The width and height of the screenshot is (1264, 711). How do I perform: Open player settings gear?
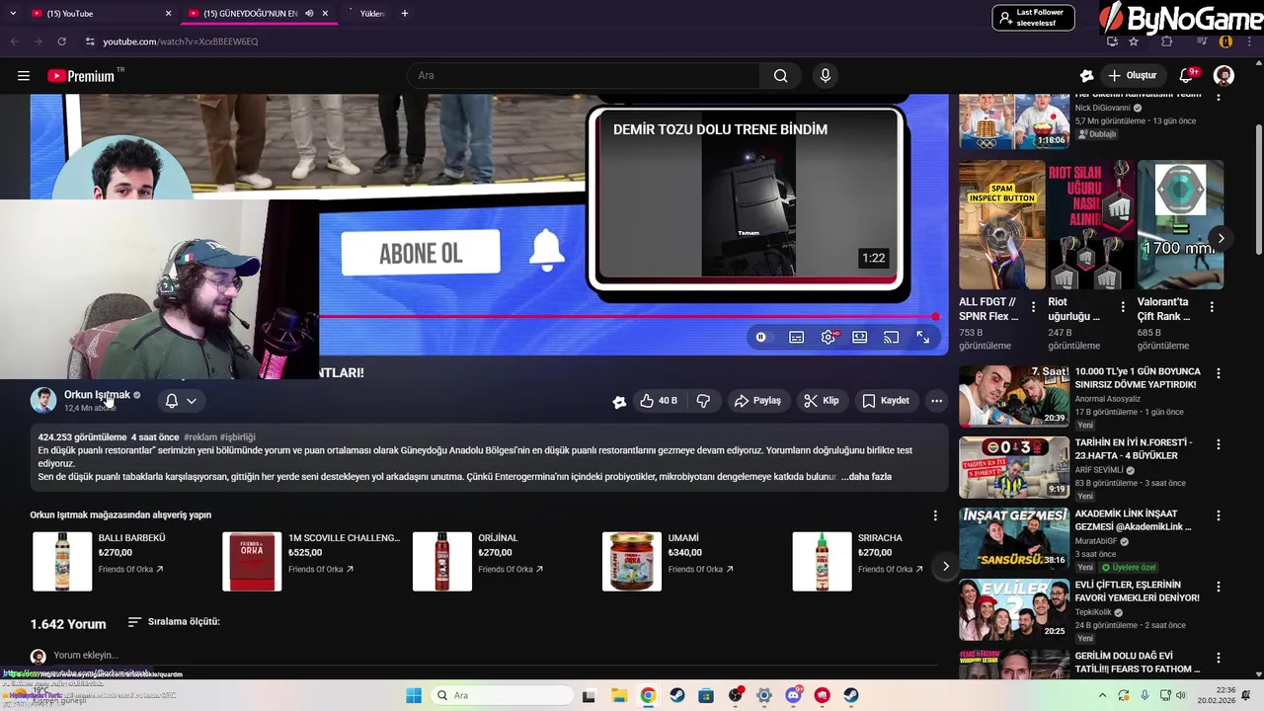pos(829,338)
